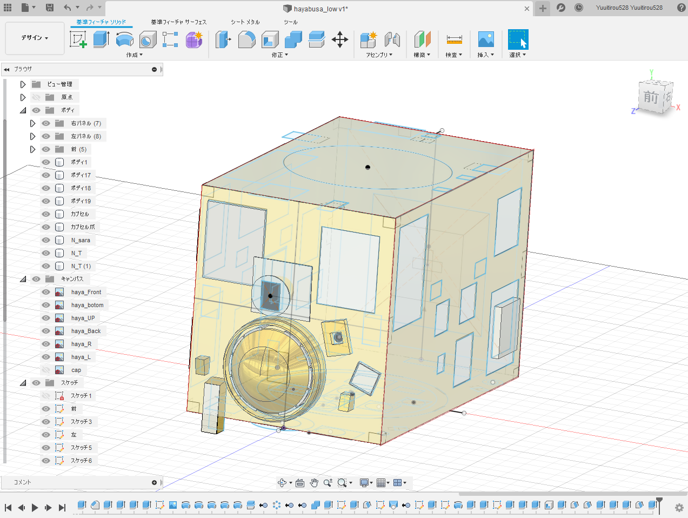This screenshot has height=518, width=688.
Task: Click the Insert image icon
Action: (x=486, y=39)
